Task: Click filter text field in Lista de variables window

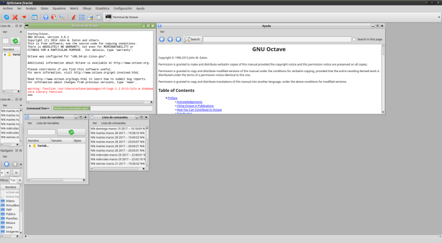Action: pos(41,132)
